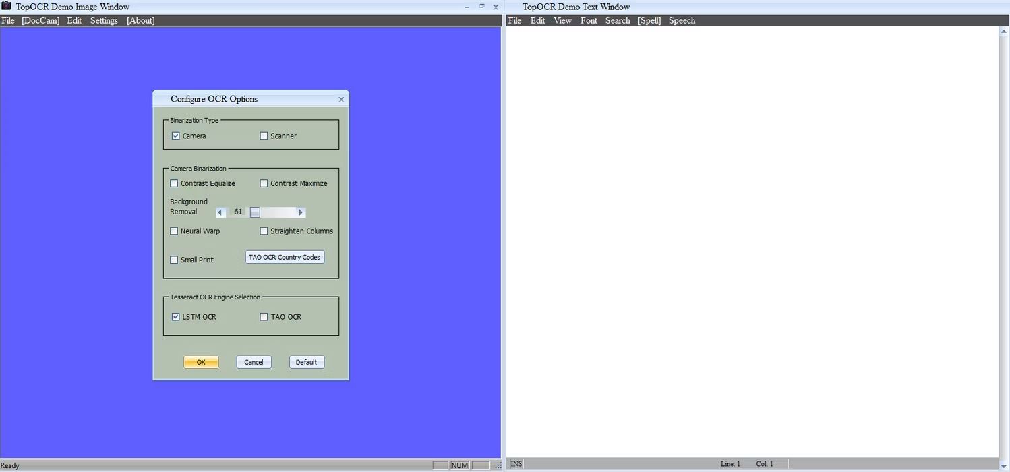Enable Straighten Columns checkbox
1010x472 pixels.
tap(264, 231)
